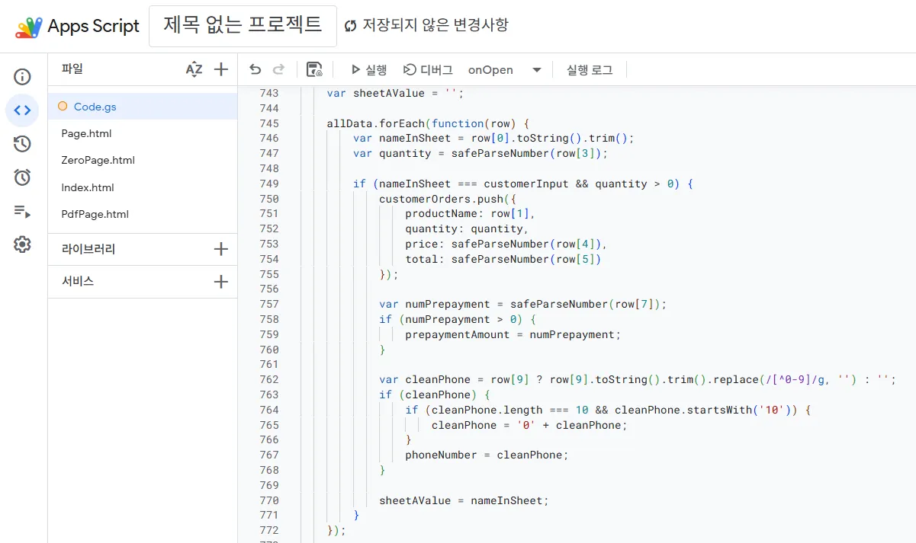The height and width of the screenshot is (543, 916).
Task: Open the Executions list icon
Action: [x=22, y=211]
